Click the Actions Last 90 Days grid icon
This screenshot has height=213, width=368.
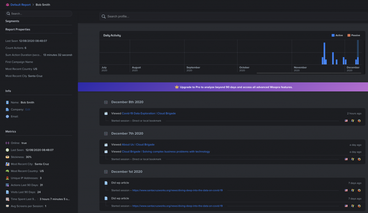click(7, 185)
